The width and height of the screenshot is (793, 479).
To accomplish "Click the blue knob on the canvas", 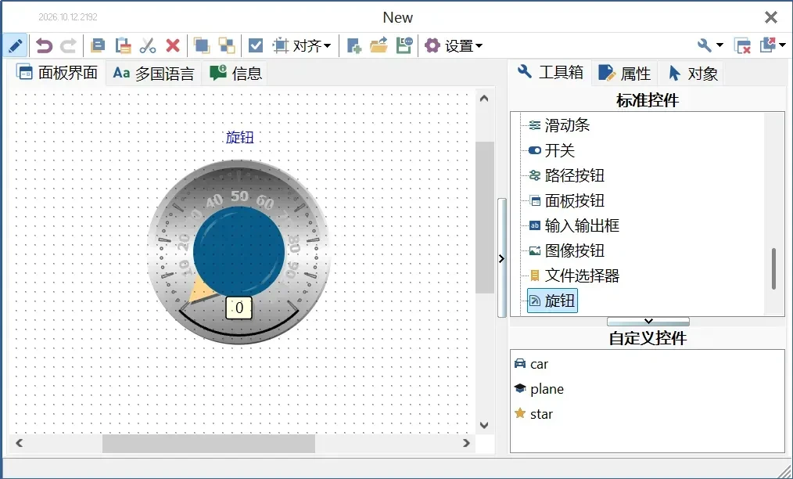I will coord(239,251).
